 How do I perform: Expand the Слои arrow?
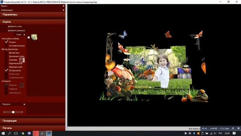pos(24,35)
